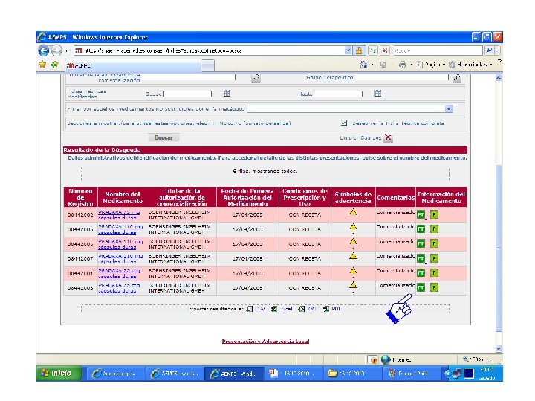Open the P leaflet icon for registry 08442006
The height and width of the screenshot is (401, 535).
(x=434, y=244)
